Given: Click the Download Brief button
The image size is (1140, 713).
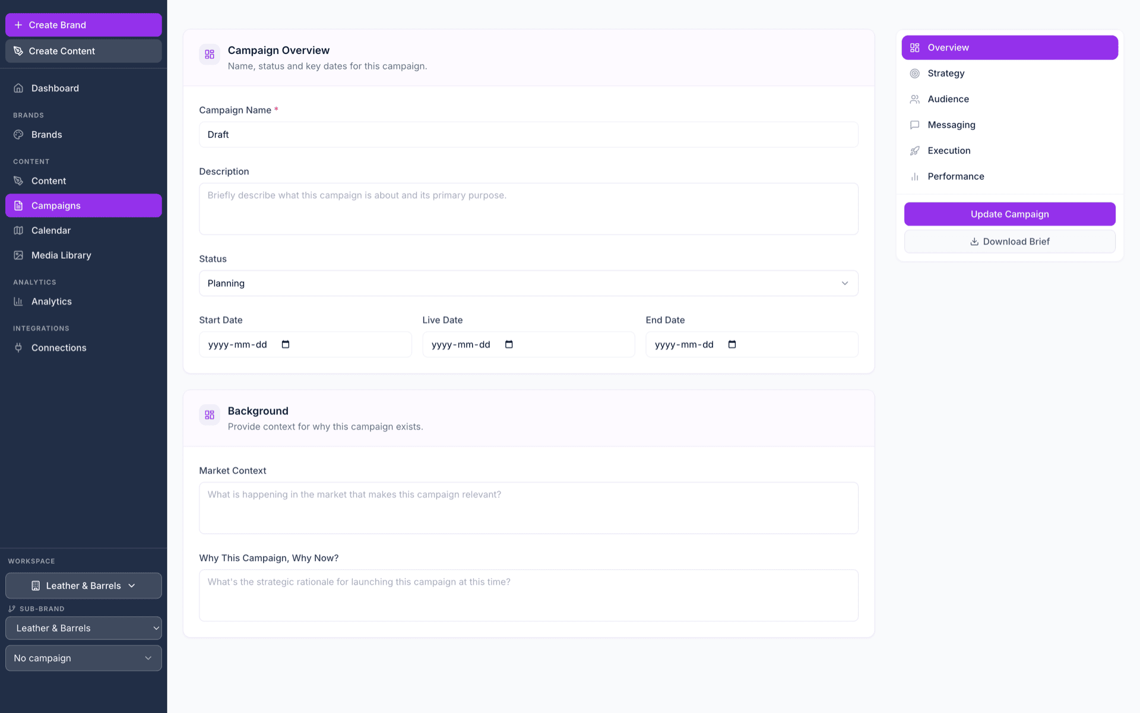Looking at the screenshot, I should pyautogui.click(x=1009, y=241).
